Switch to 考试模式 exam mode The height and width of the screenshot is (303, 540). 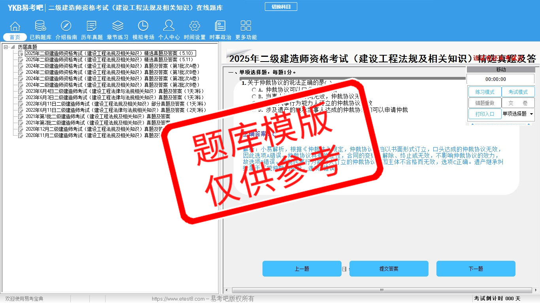(518, 92)
